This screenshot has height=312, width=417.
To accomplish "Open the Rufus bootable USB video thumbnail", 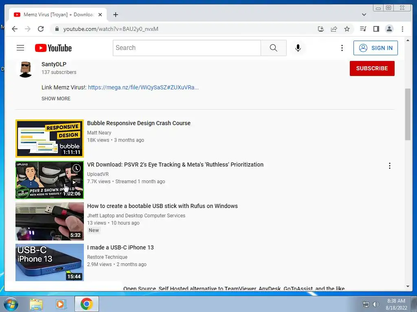I will tap(49, 221).
